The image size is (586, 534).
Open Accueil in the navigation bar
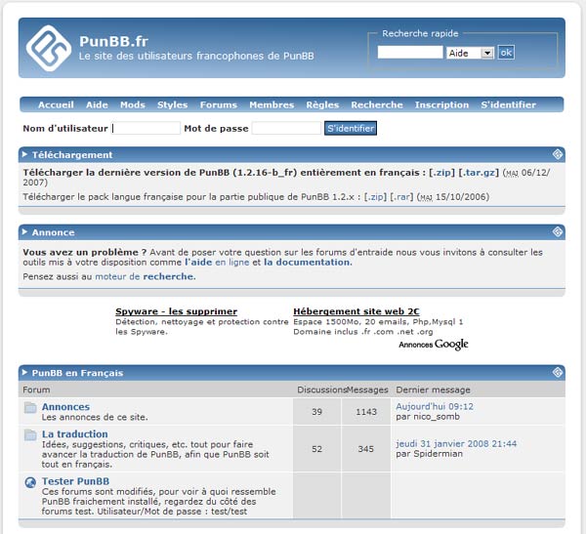[56, 104]
